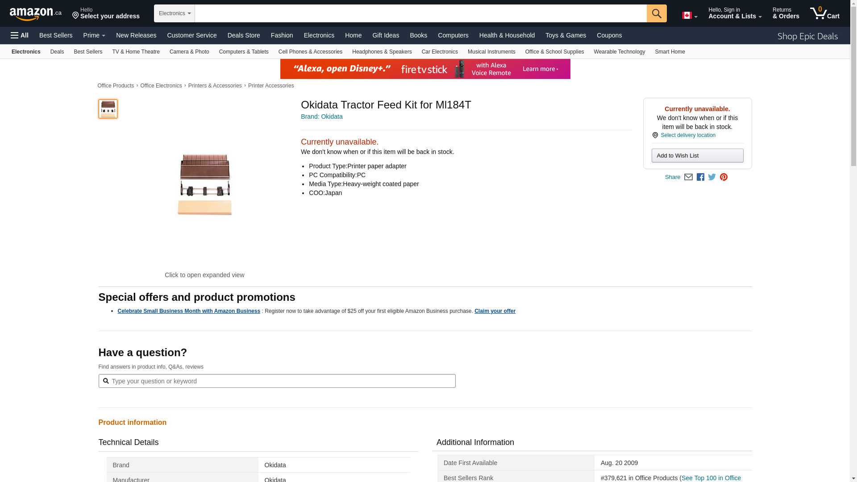Share via the email envelope icon
This screenshot has width=857, height=482.
(688, 177)
